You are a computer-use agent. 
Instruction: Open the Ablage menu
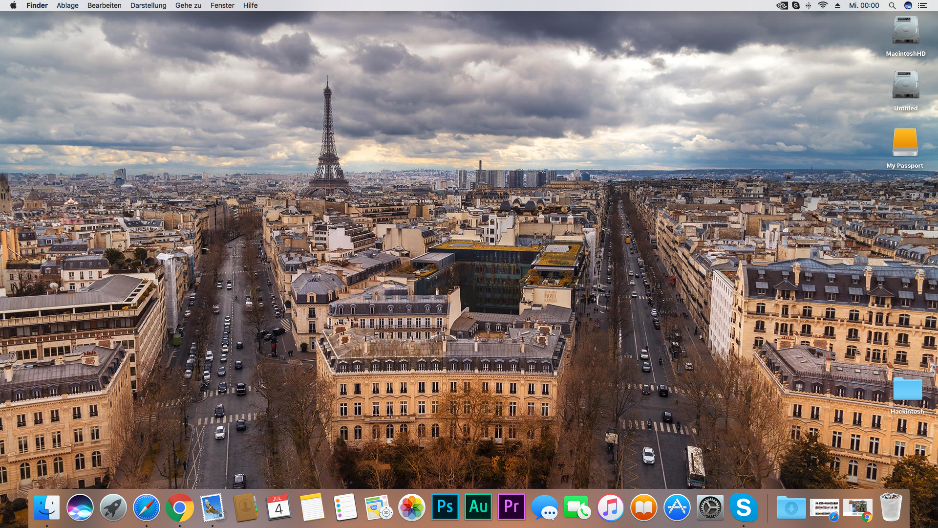[67, 5]
